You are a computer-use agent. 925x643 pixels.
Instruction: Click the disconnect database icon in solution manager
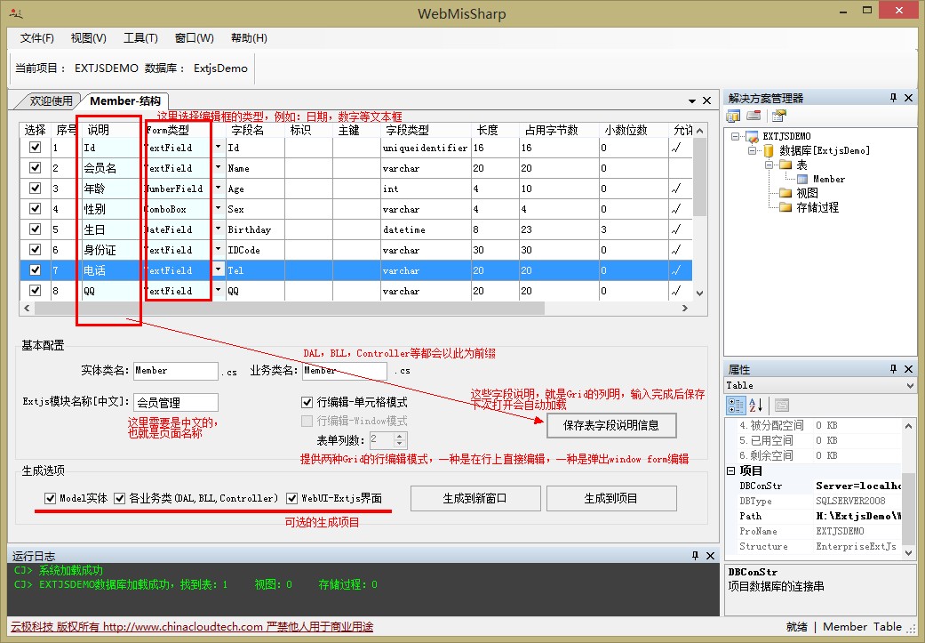pos(753,116)
